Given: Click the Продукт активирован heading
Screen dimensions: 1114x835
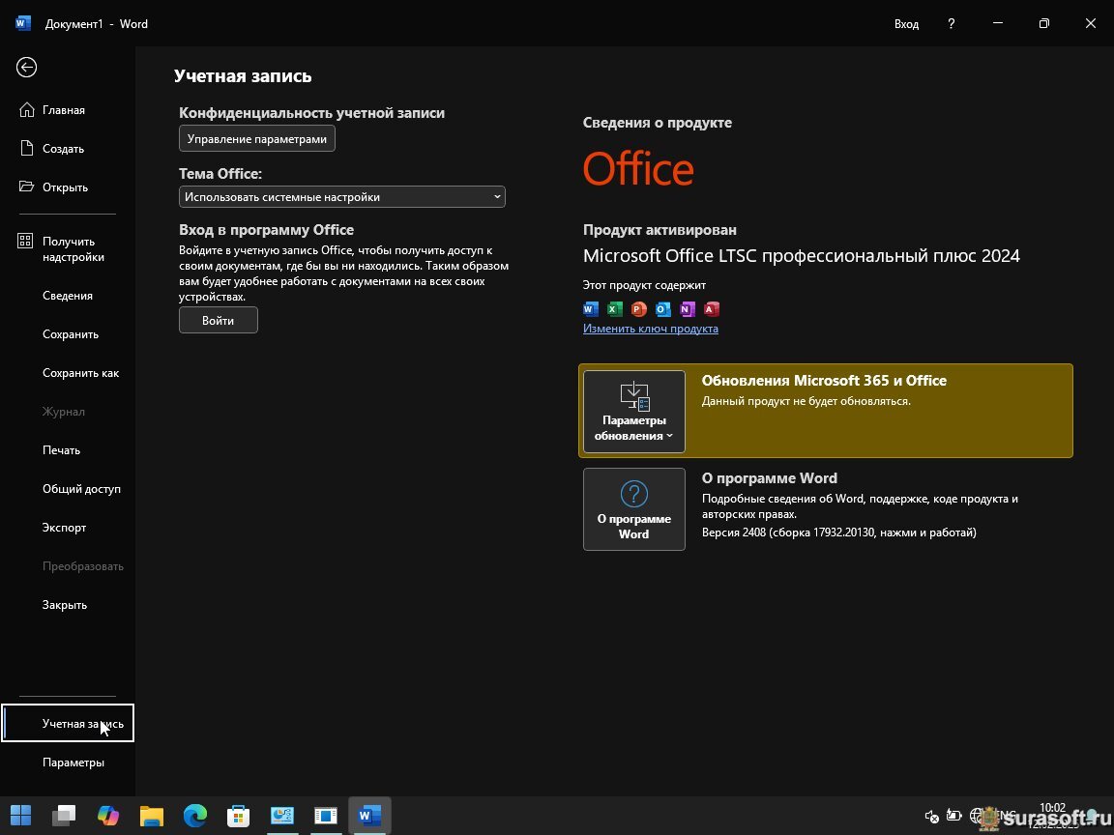Looking at the screenshot, I should [x=660, y=230].
